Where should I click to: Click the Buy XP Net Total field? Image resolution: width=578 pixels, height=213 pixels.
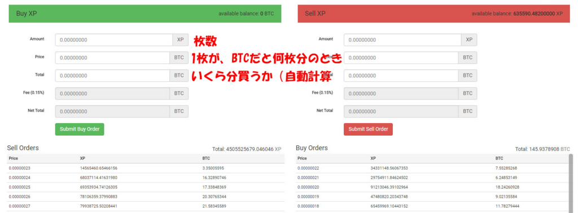pyautogui.click(x=112, y=111)
